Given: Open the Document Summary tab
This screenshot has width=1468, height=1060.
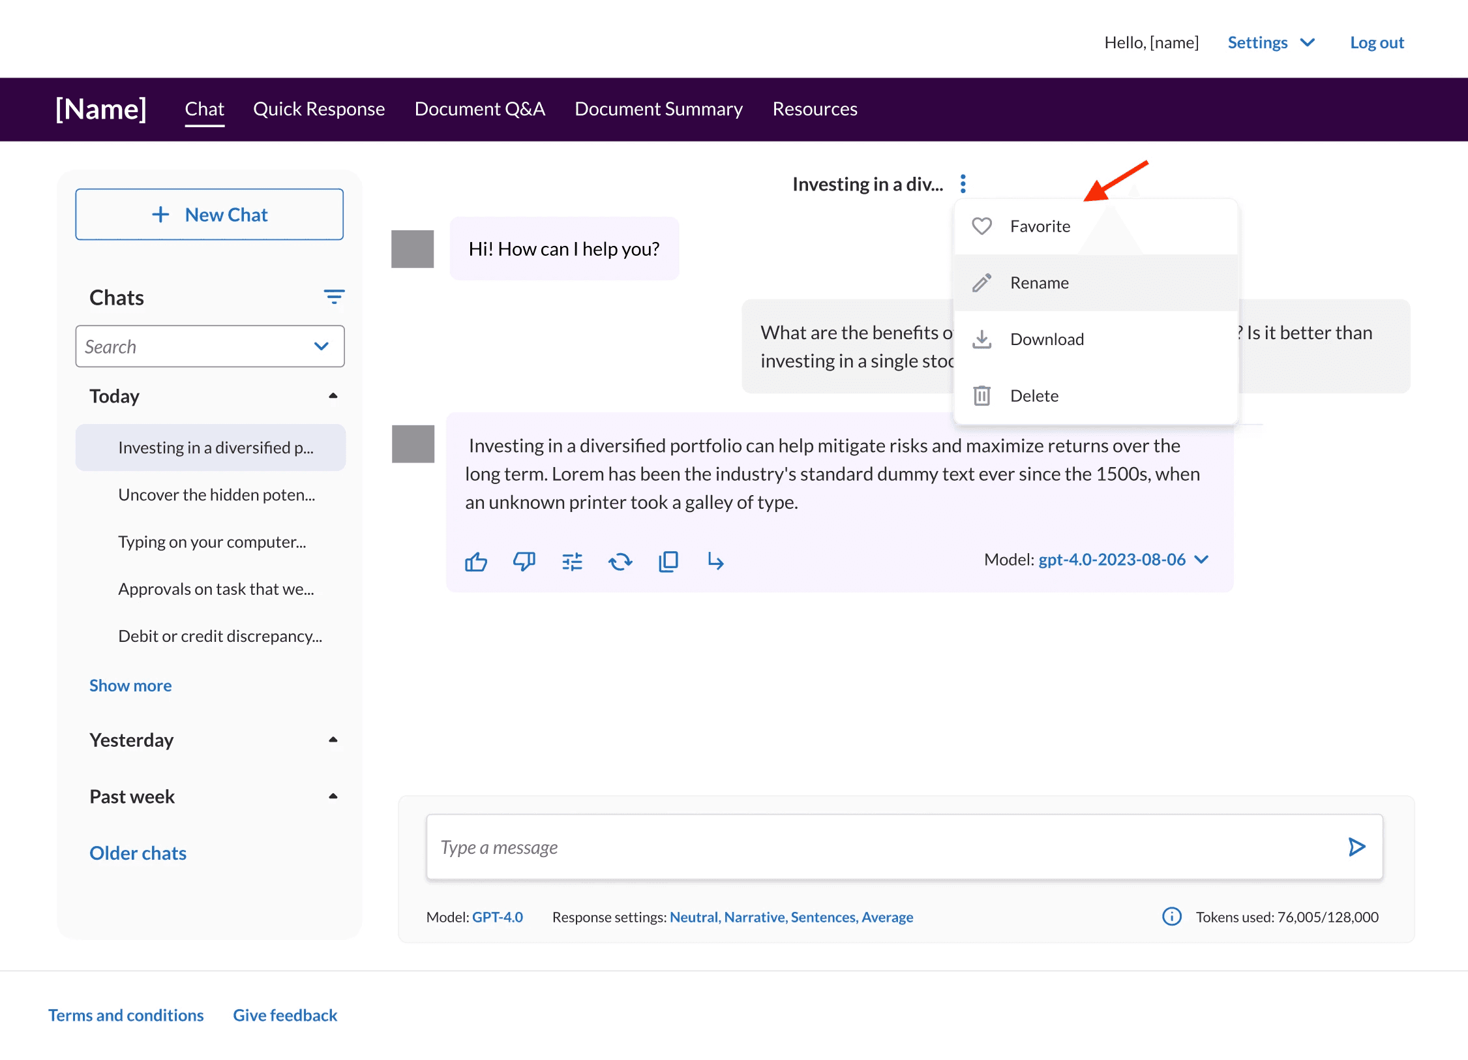Looking at the screenshot, I should (x=659, y=109).
